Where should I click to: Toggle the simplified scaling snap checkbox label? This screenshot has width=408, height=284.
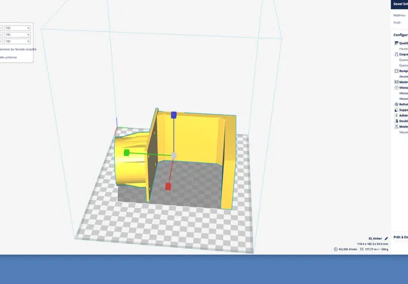click(18, 50)
